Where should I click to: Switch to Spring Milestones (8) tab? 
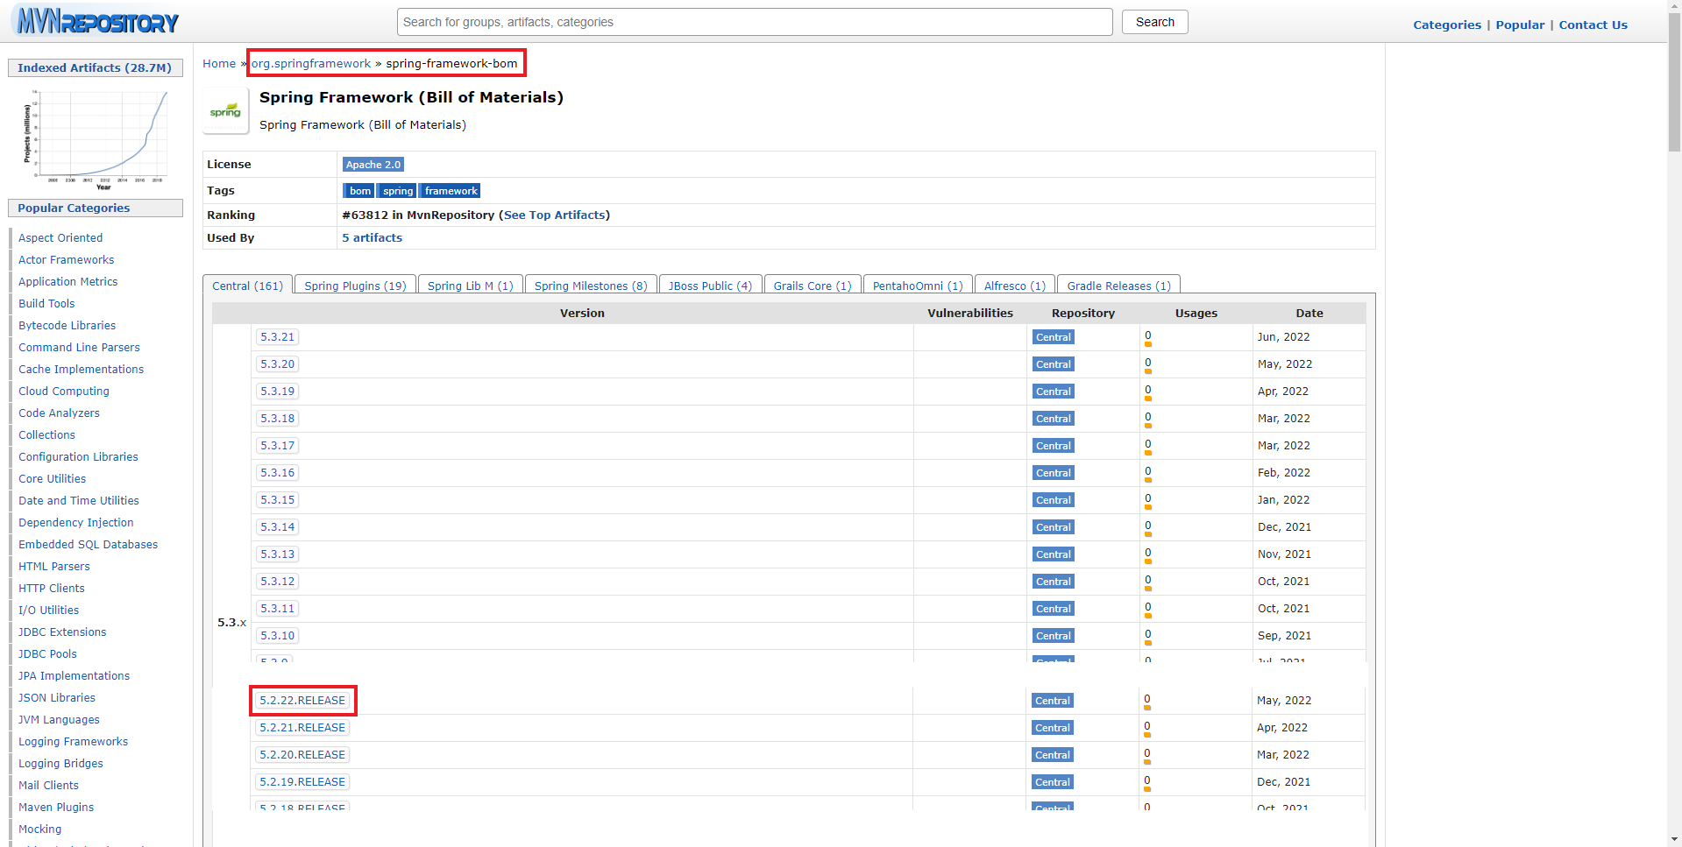(591, 286)
